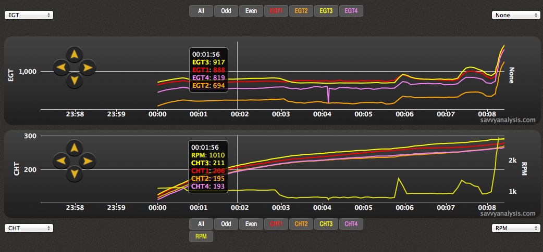543x252 pixels.
Task: Pan EGT chart left with left arrow
Action: point(61,67)
